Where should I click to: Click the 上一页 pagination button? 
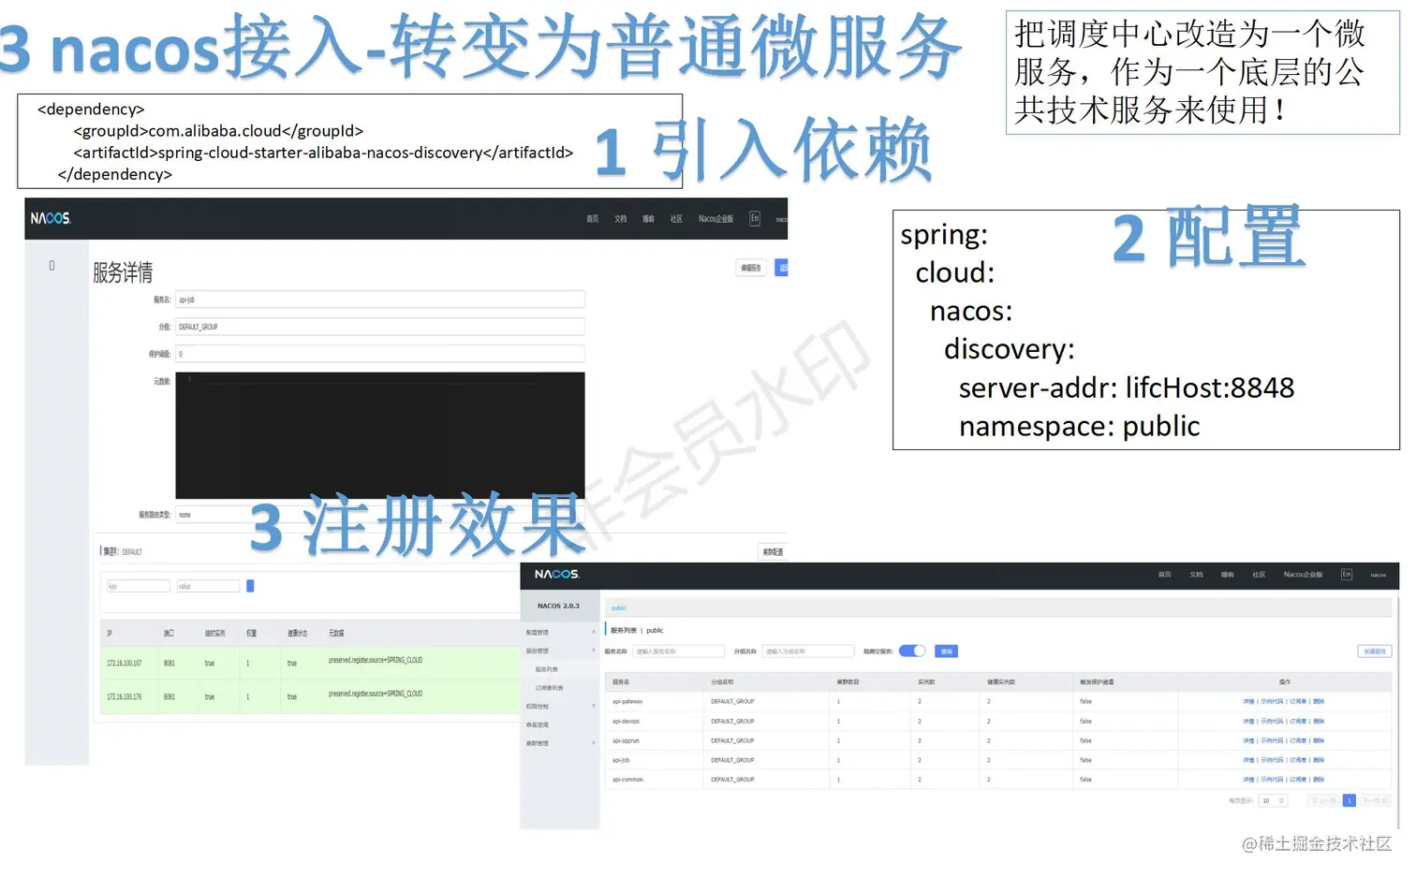pos(1324,800)
